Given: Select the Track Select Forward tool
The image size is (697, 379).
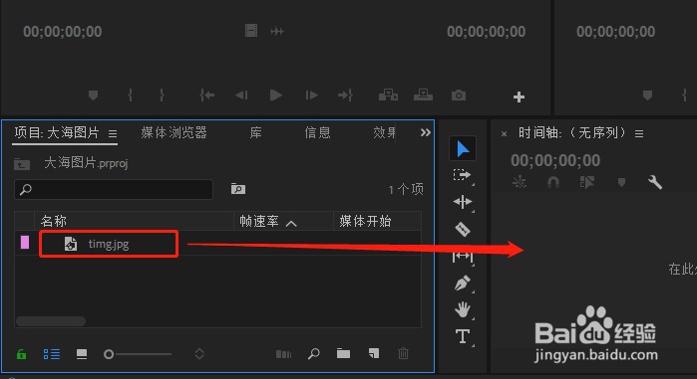Looking at the screenshot, I should pyautogui.click(x=462, y=175).
